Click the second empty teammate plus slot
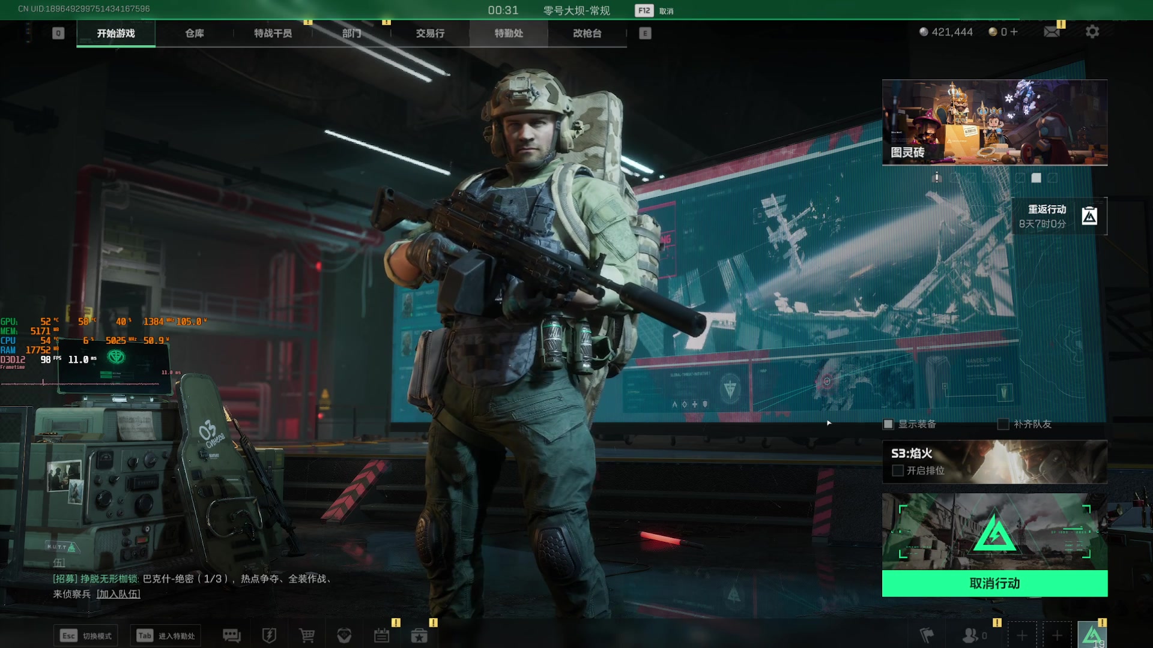 click(x=1058, y=635)
